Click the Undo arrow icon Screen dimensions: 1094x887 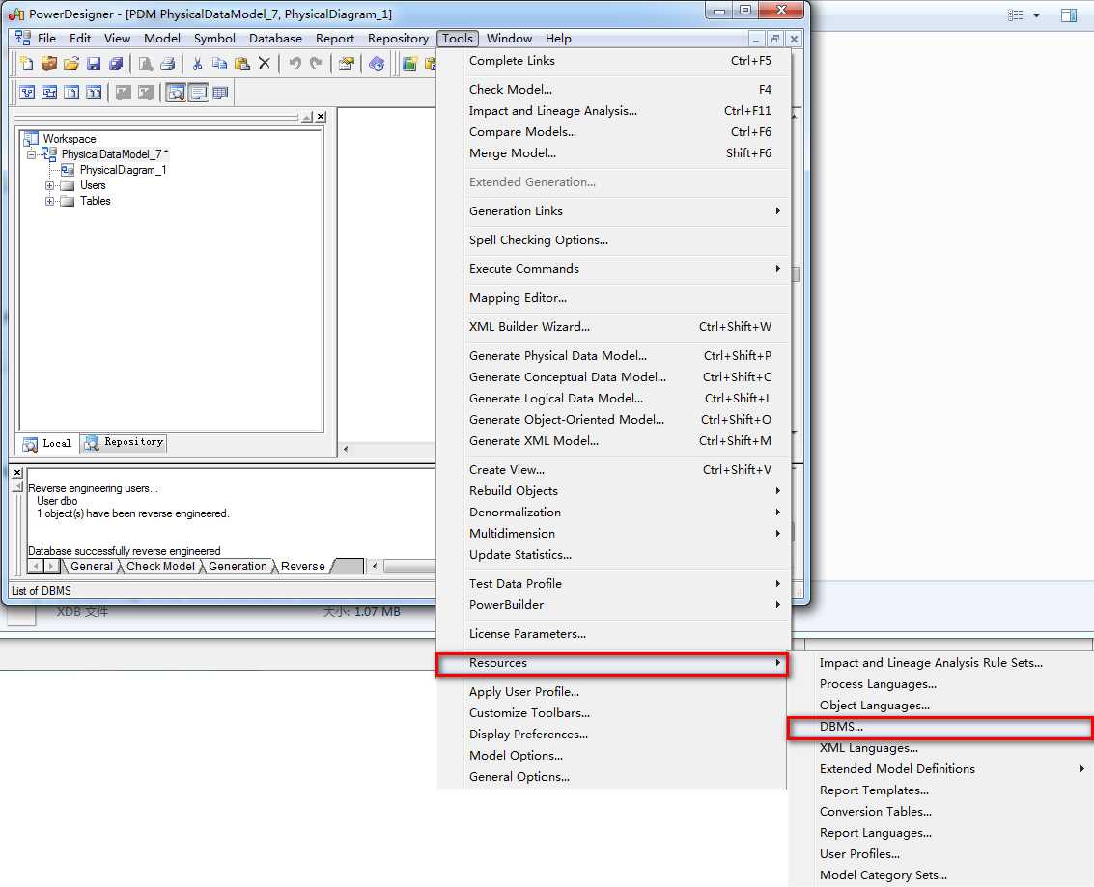coord(295,64)
